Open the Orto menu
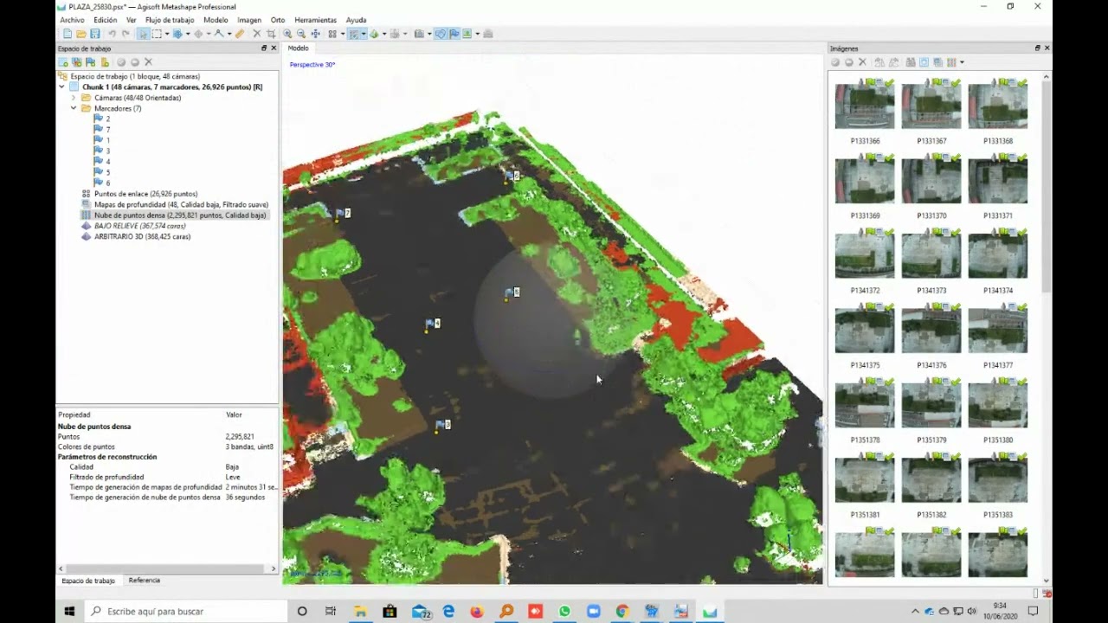The height and width of the screenshot is (623, 1108). pyautogui.click(x=277, y=20)
